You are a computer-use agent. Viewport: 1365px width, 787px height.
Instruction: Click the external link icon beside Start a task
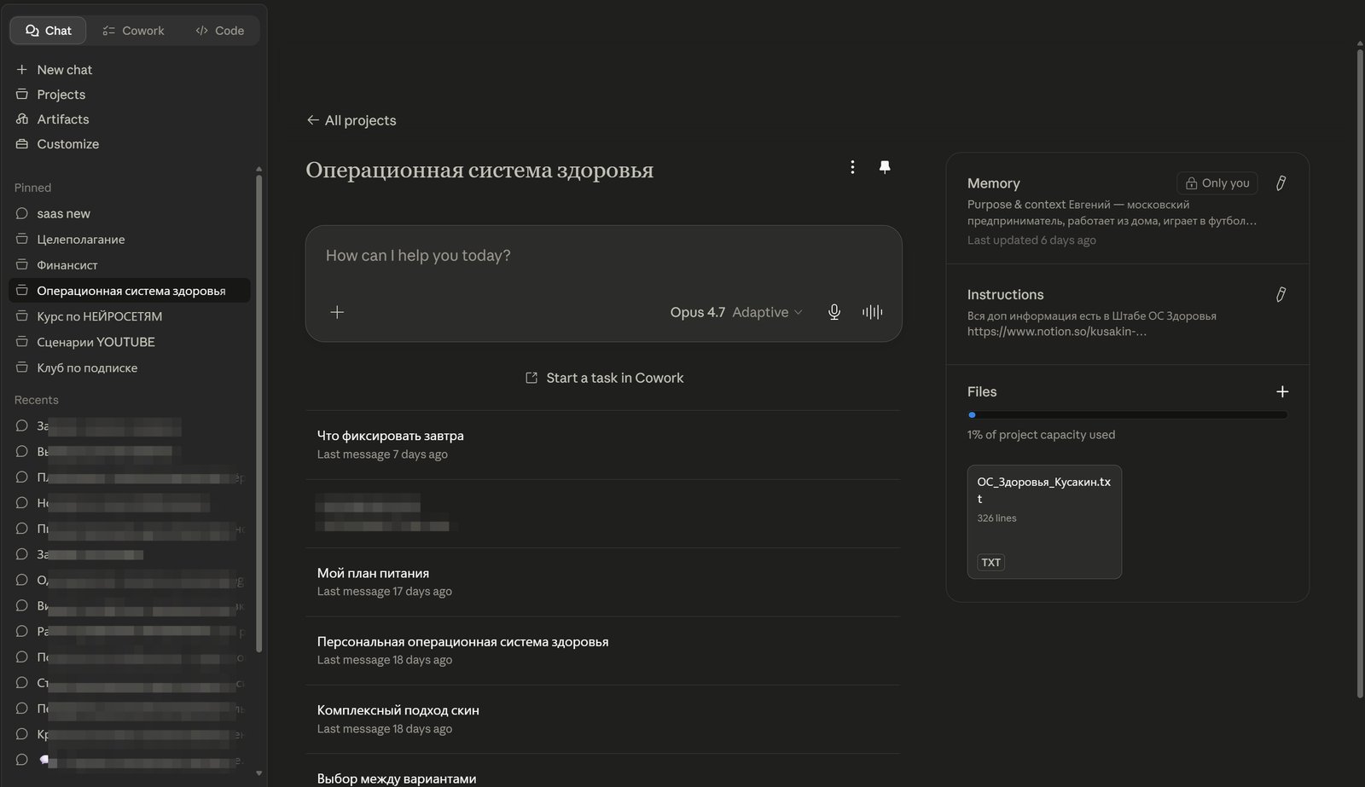531,378
